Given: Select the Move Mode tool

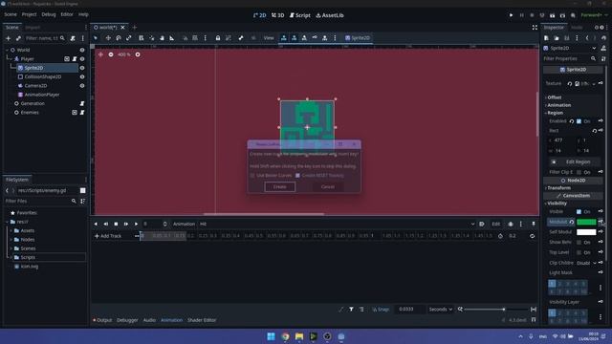Looking at the screenshot, I should [108, 38].
